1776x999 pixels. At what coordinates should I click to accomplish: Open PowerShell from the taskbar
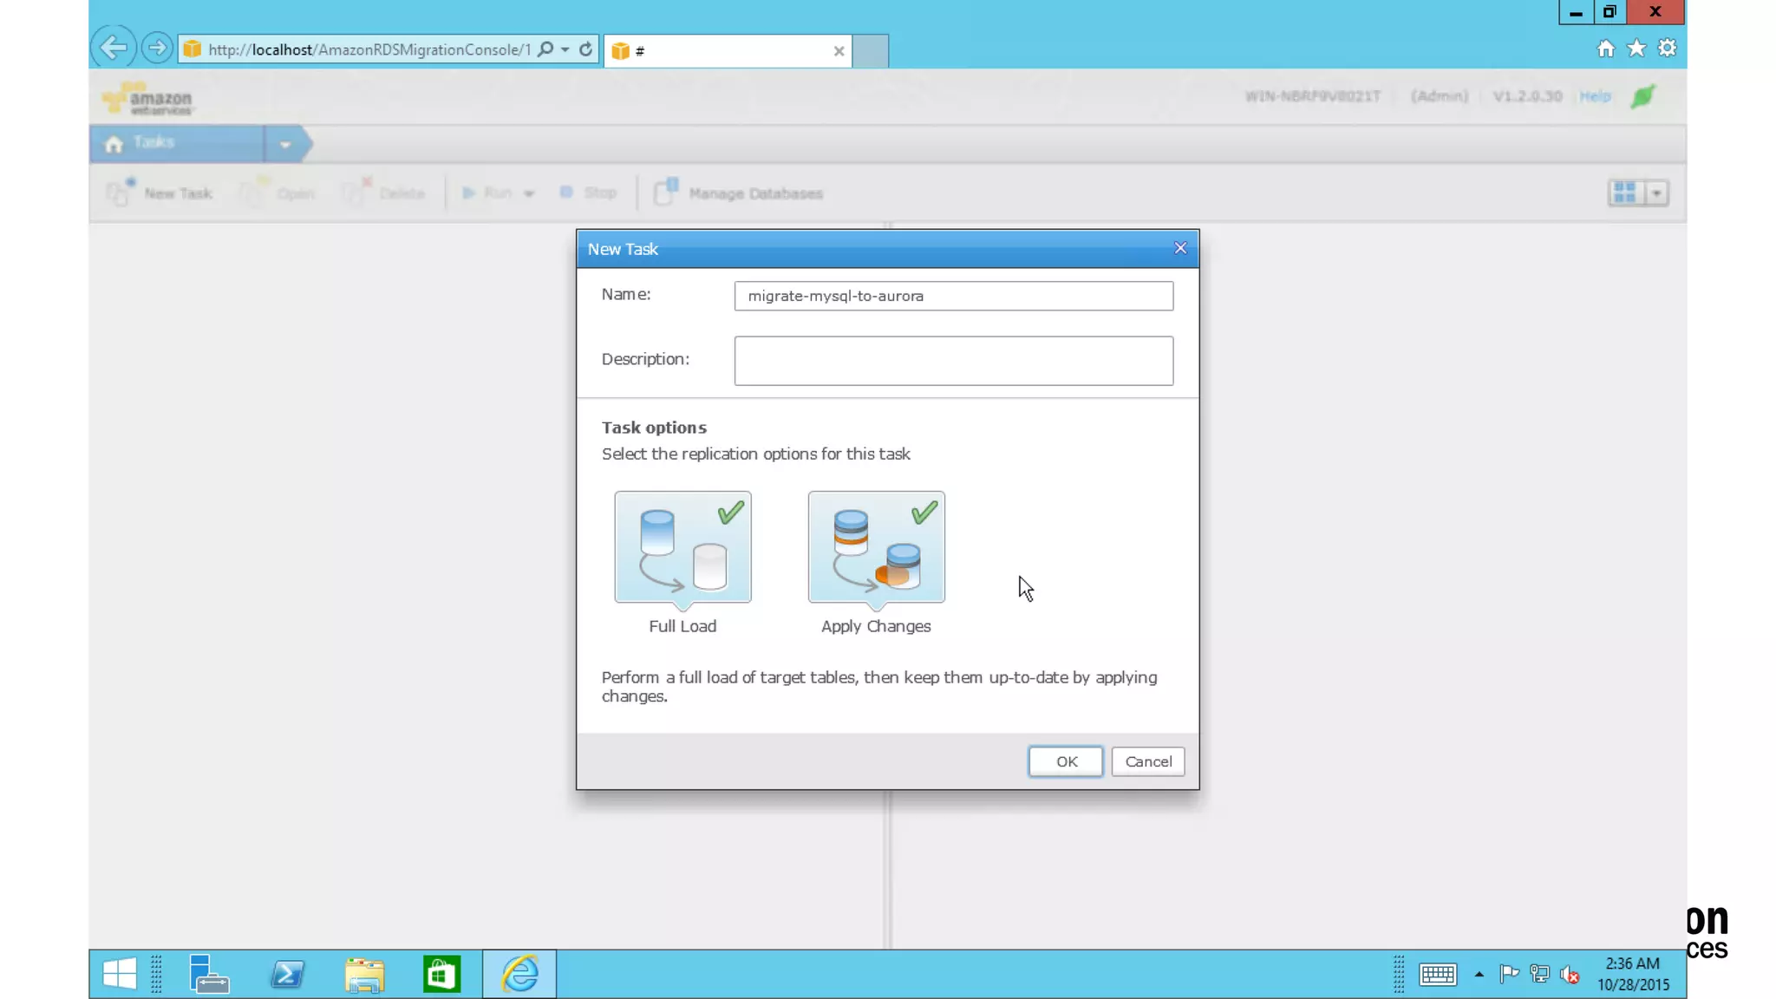[x=287, y=974]
